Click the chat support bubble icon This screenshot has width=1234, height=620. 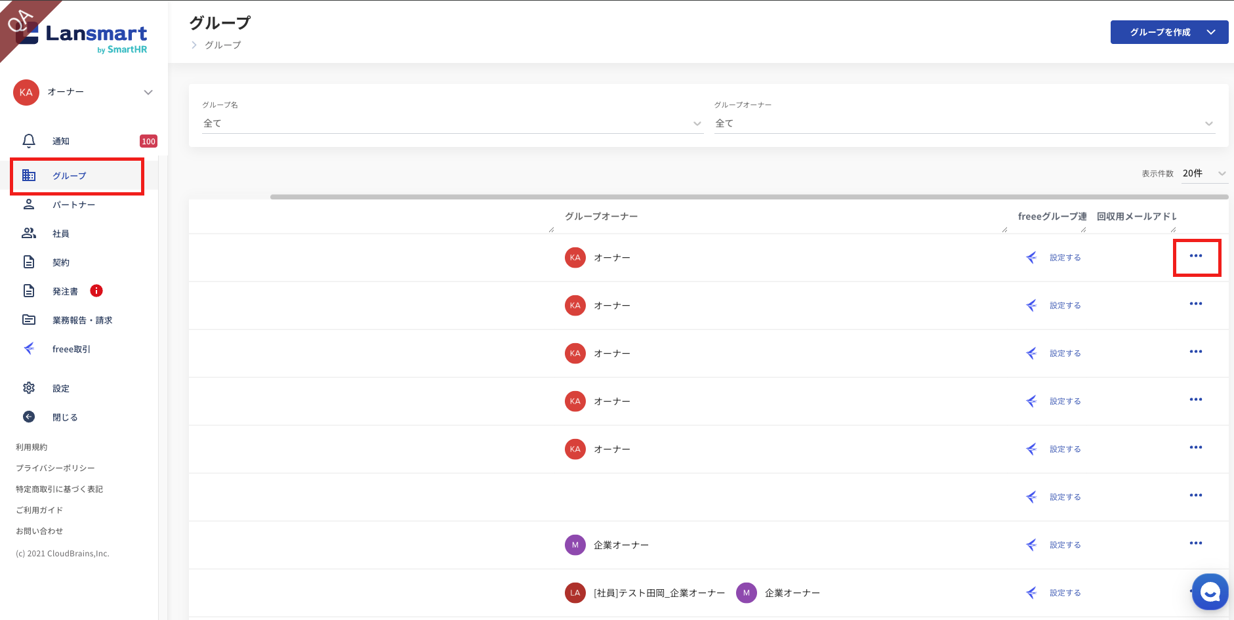pos(1210,592)
